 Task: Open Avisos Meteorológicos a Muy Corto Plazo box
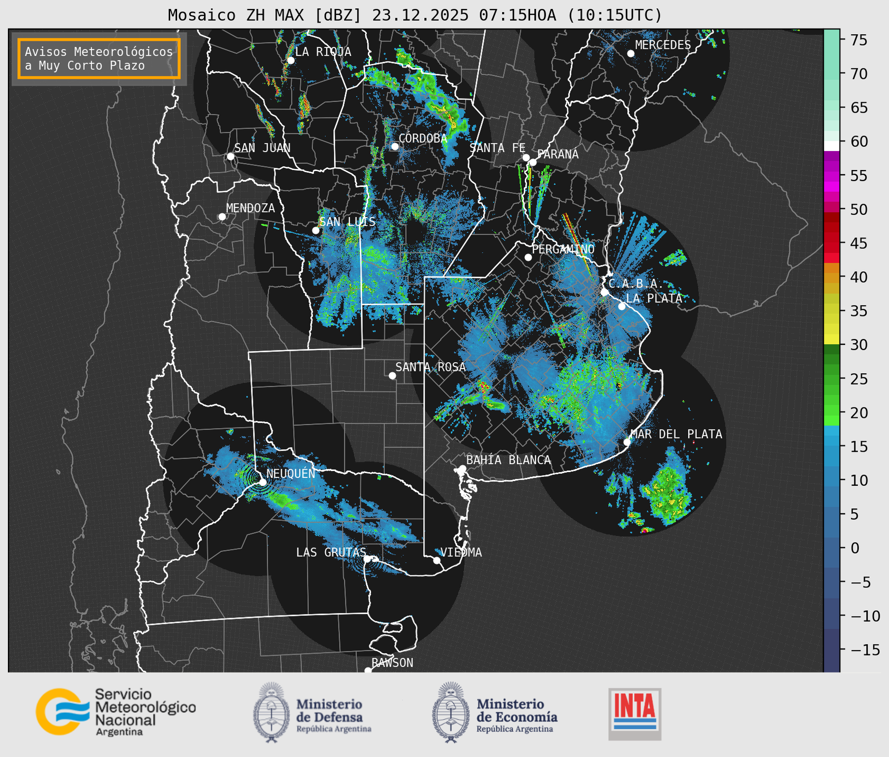[99, 58]
